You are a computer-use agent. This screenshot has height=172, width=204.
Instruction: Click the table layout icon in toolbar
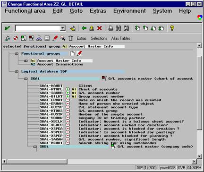pos(47,38)
